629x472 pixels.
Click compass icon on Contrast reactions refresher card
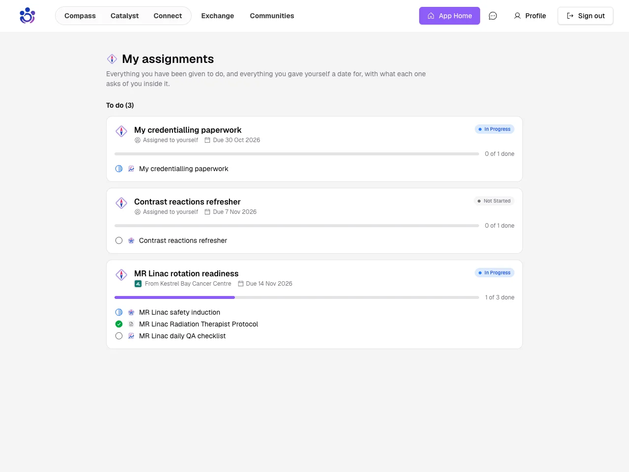point(121,203)
